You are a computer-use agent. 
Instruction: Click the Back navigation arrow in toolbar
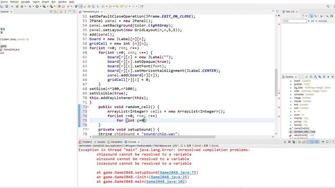point(126,6)
